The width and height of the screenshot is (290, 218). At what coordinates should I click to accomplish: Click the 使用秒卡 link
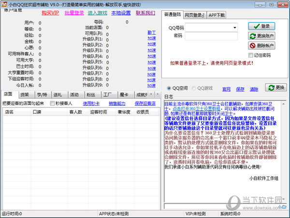(91, 103)
